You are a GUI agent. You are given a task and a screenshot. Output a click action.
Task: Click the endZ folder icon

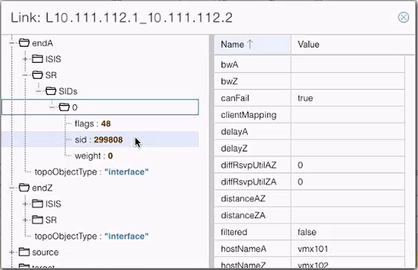point(24,188)
